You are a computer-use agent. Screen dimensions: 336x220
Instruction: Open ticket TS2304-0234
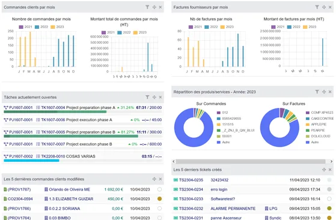tap(188, 189)
